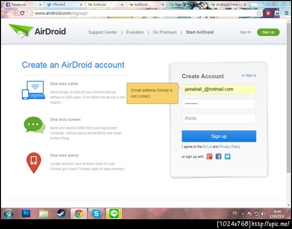Click the password input field

pyautogui.click(x=219, y=104)
